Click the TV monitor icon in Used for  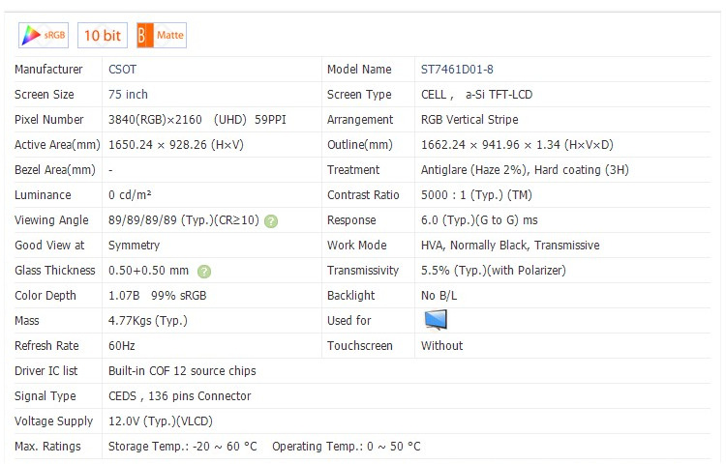coord(436,320)
